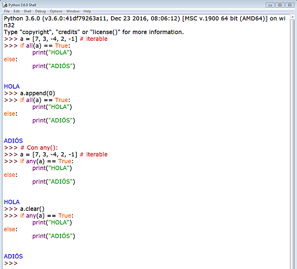Click the Python icon in the title bar

click(x=5, y=5)
